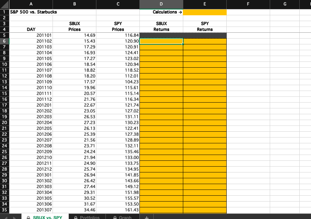Screen dimensions: 311x219
Task: Click day cell 201209
Action: [x=31, y=152]
